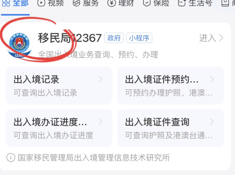Switch to the 视频 tab
Screen dimensions: 235x175
[50, 3]
